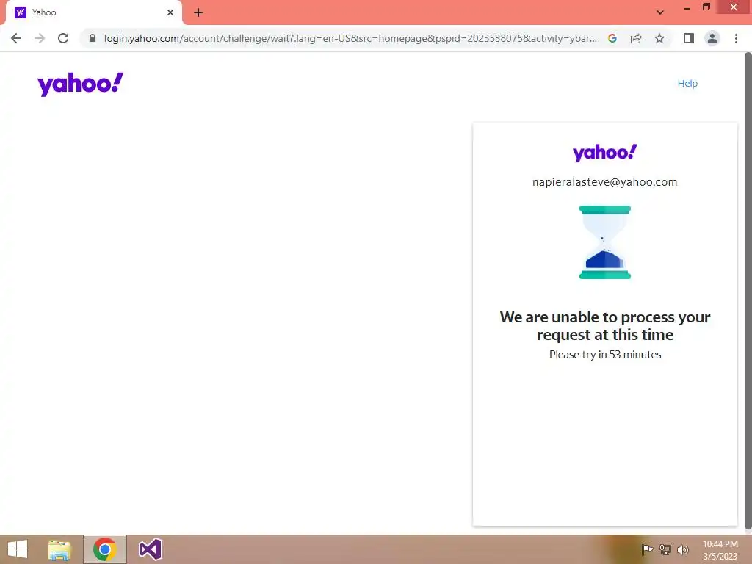Click the browser back arrow
The image size is (752, 564).
pyautogui.click(x=16, y=38)
